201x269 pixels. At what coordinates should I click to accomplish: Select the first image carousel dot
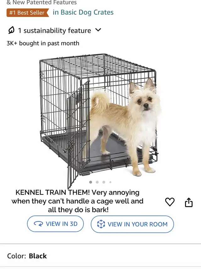point(90,182)
